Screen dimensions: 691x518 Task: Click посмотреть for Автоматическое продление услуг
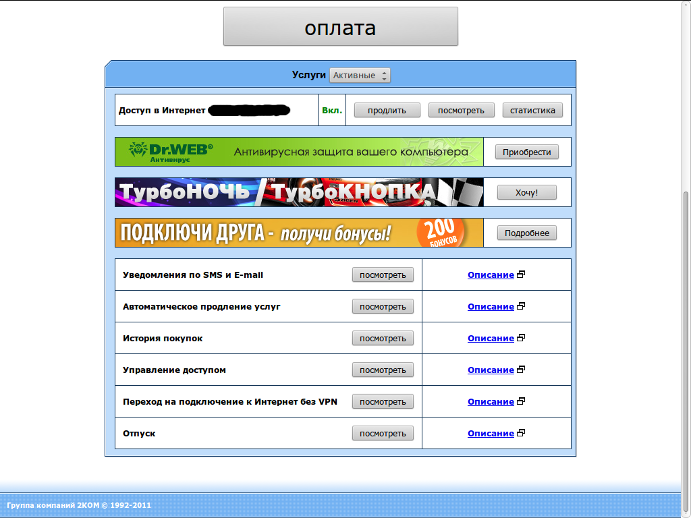(383, 307)
